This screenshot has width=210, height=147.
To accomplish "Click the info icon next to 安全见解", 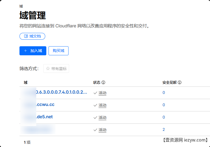I will coord(180,82).
